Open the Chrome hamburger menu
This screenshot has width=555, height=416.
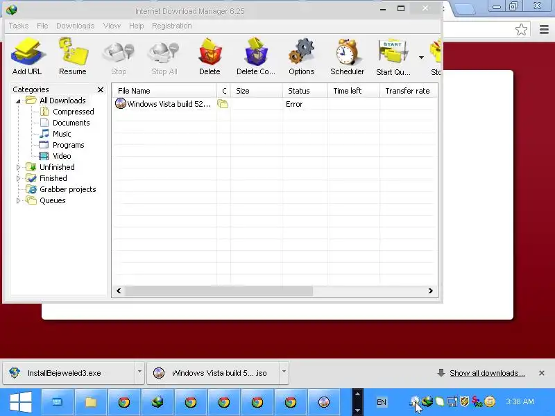tap(544, 29)
